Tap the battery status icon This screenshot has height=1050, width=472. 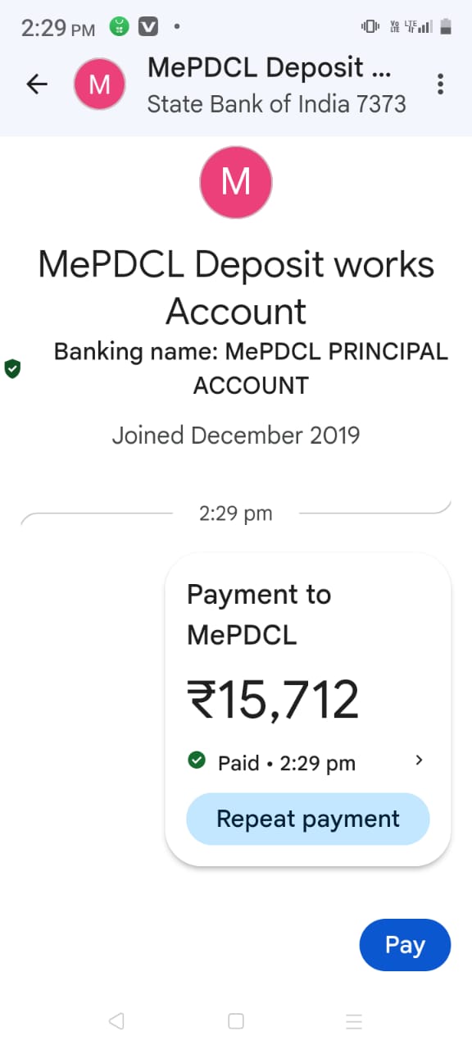tap(446, 26)
